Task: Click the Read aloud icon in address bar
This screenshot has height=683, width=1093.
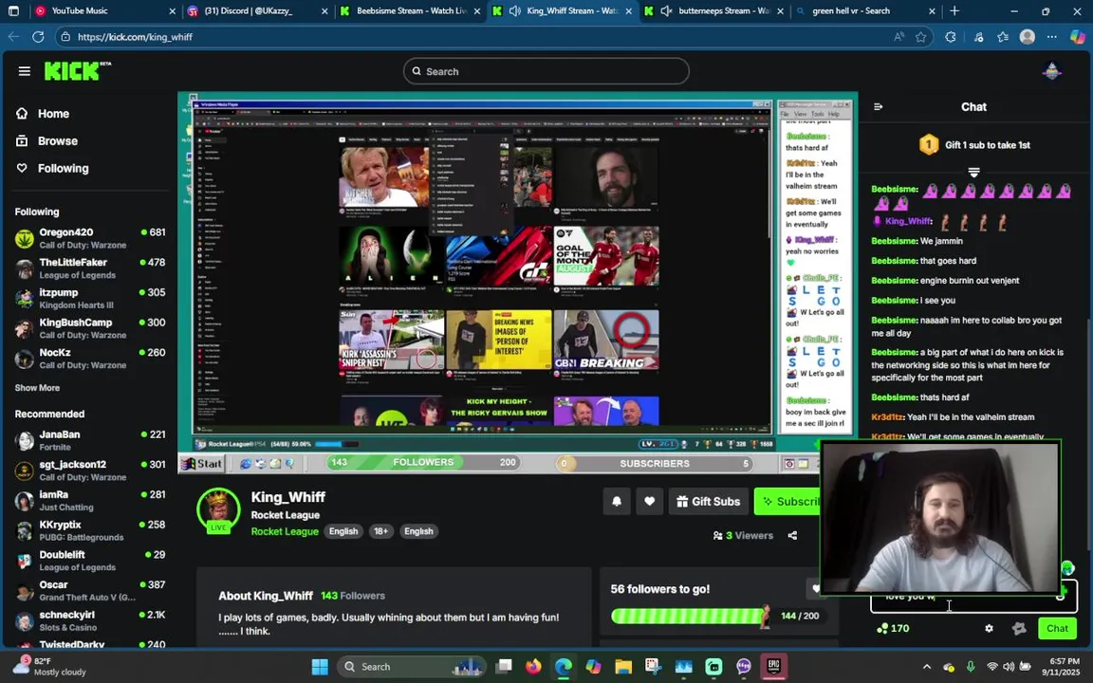Action: click(x=899, y=37)
